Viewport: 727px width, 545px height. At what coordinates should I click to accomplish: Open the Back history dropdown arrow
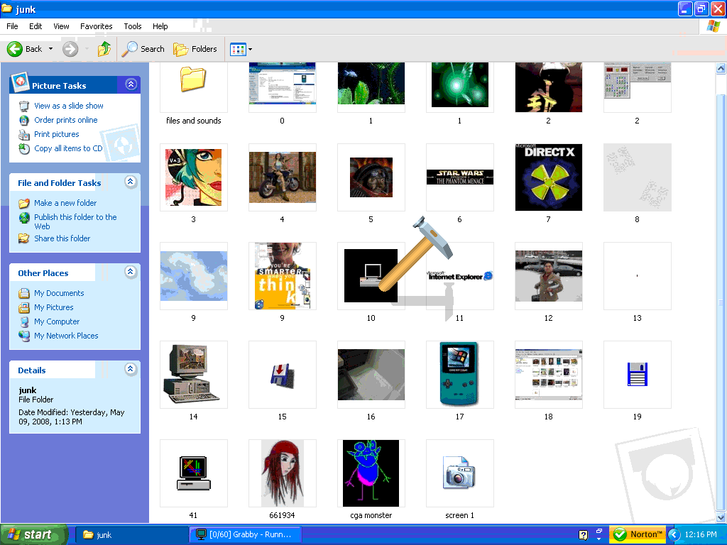50,49
